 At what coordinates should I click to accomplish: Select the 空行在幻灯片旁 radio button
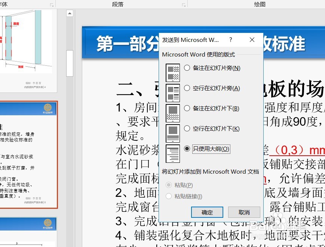[187, 88]
